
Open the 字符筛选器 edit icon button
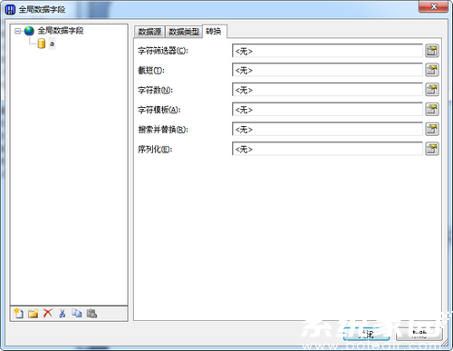click(x=432, y=51)
